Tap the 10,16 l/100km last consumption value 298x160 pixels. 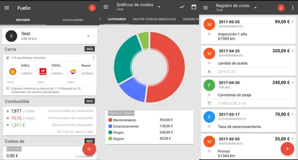click(23, 118)
